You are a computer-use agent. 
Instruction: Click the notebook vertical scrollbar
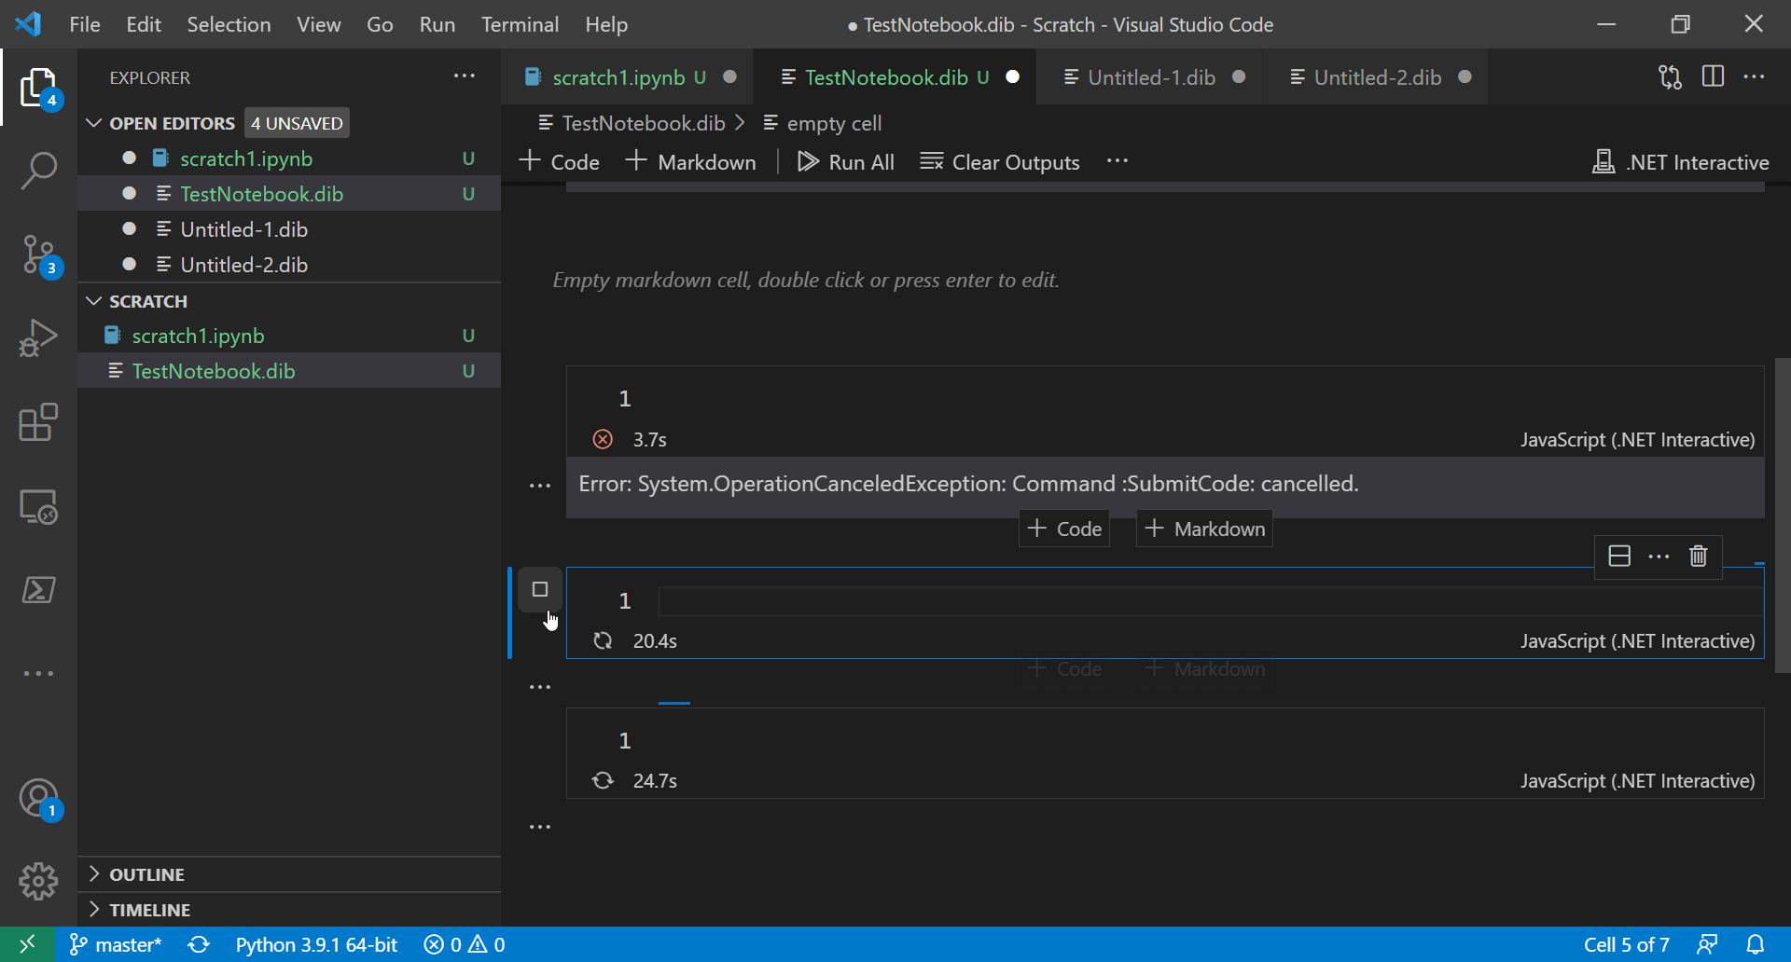(x=1783, y=515)
